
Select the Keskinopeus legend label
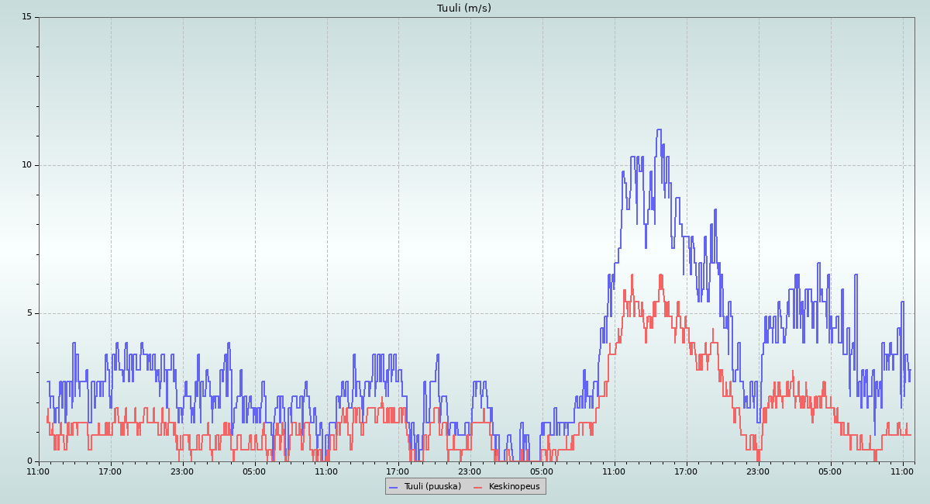coord(514,486)
